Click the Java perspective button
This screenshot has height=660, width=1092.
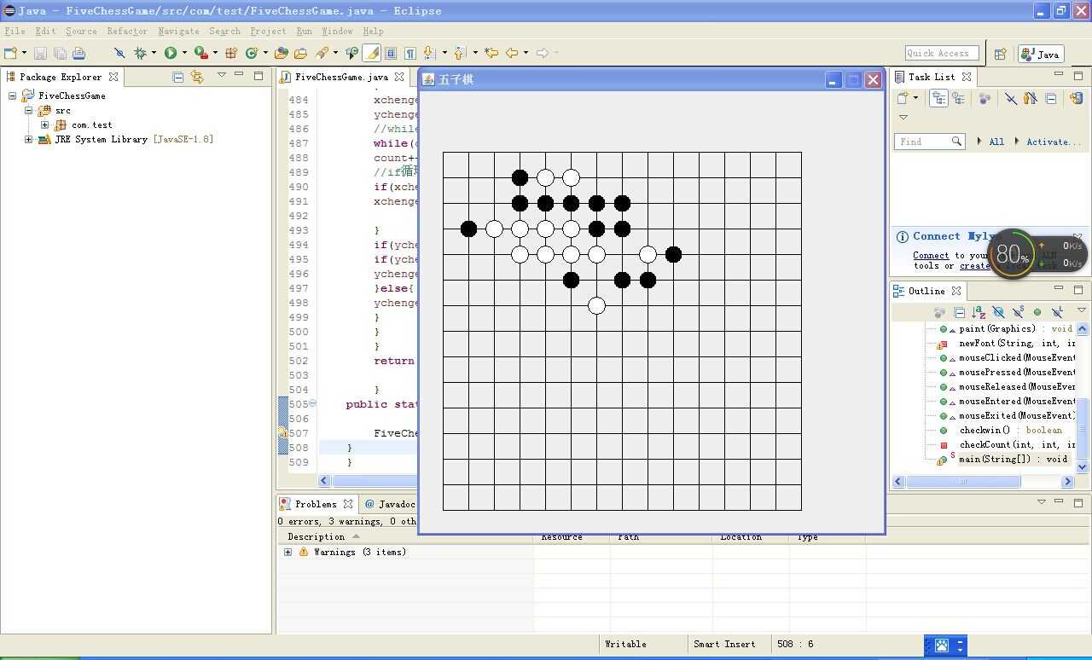coord(1040,54)
